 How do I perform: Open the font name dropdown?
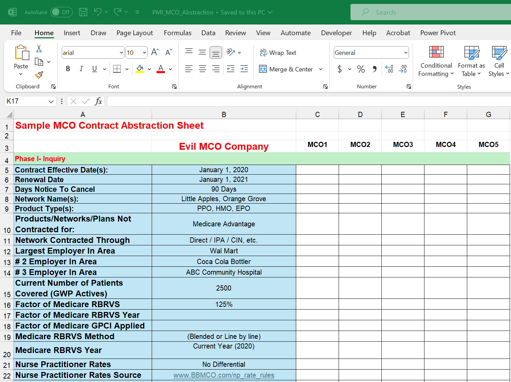121,53
